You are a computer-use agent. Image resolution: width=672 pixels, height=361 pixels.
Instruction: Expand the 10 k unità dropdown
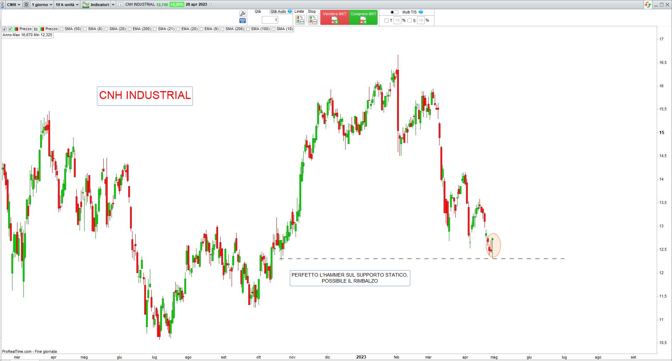pos(67,5)
